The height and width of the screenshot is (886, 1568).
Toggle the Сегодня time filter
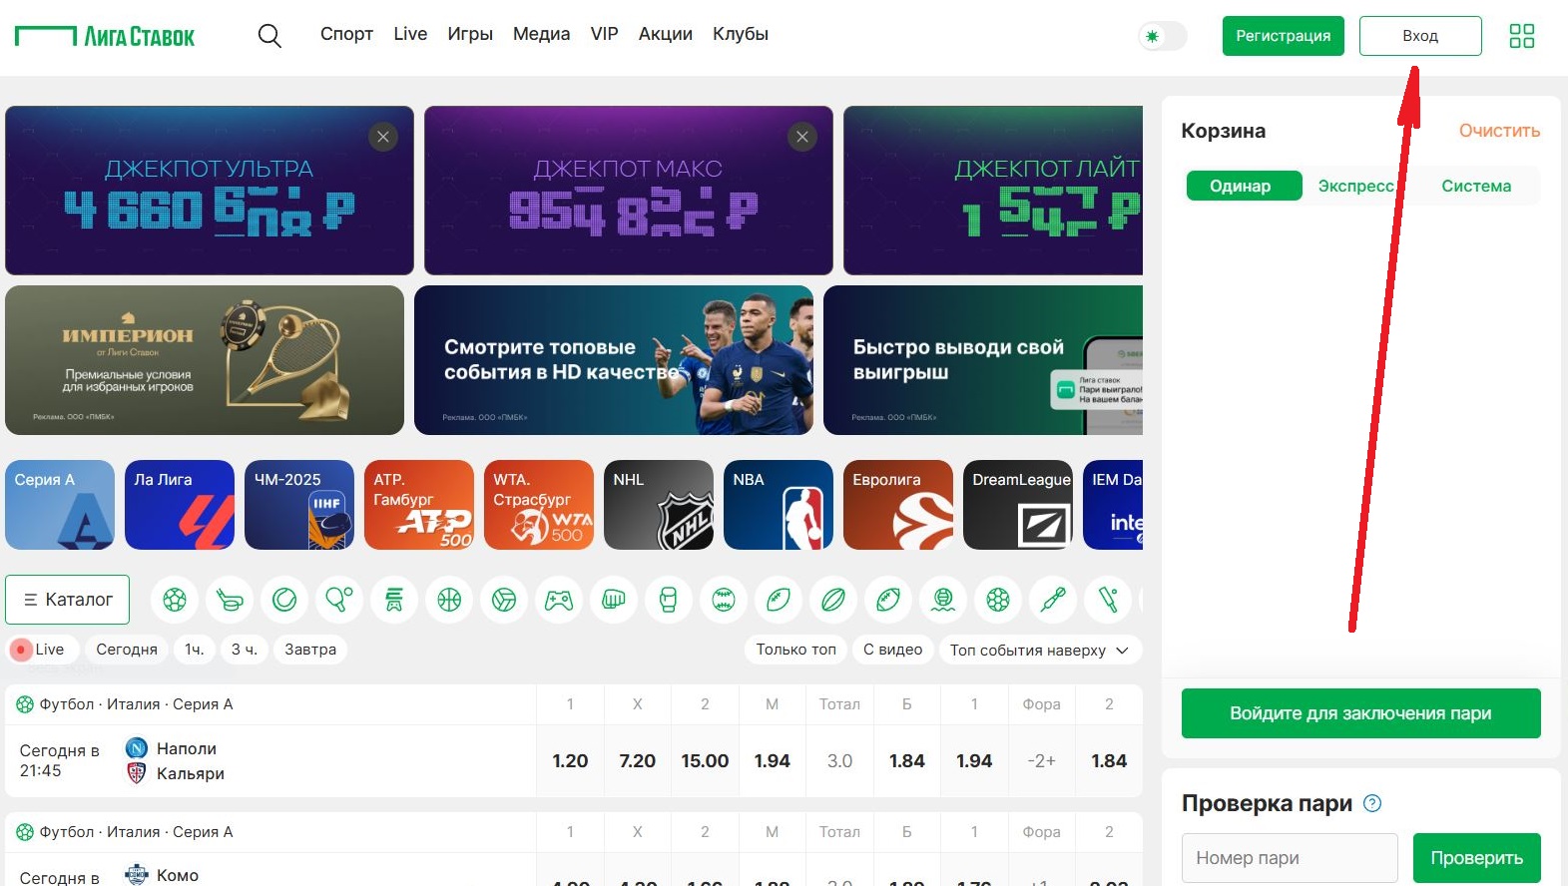coord(127,650)
